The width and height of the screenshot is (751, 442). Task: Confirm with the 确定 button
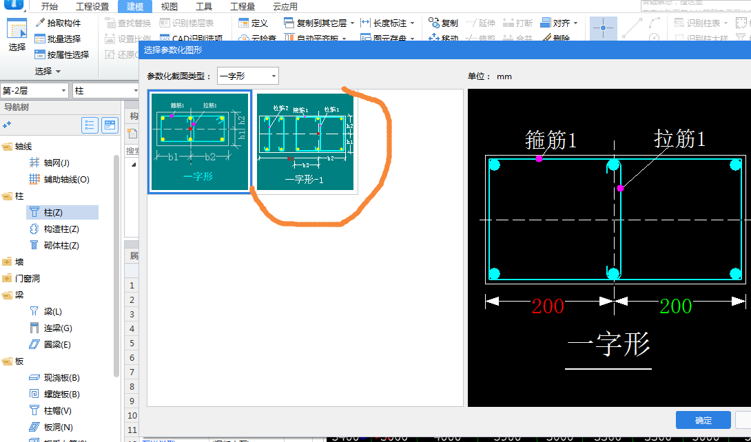703,420
